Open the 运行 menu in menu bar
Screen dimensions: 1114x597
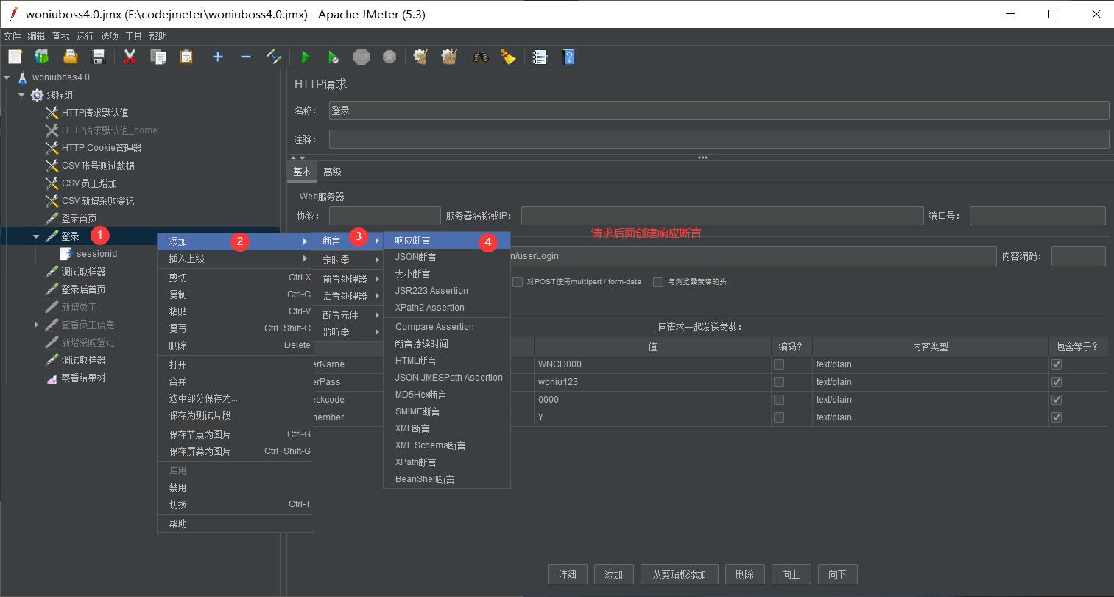pos(85,36)
